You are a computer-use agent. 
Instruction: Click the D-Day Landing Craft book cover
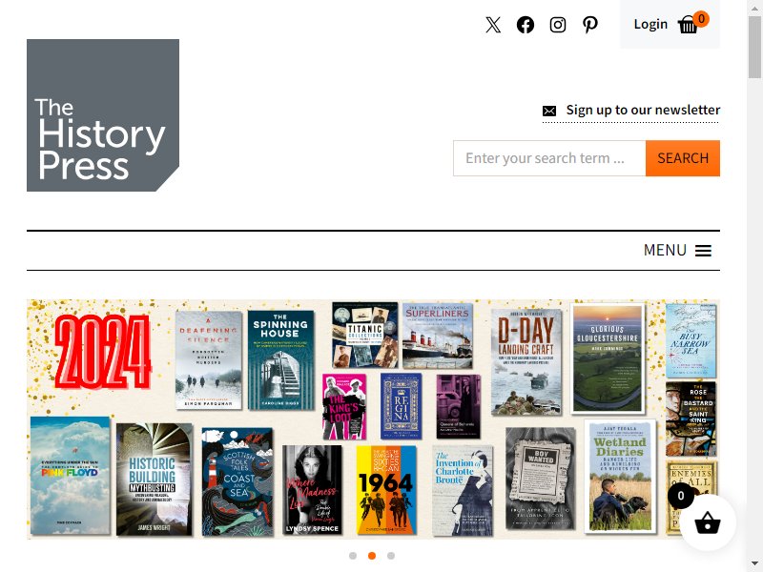click(526, 362)
